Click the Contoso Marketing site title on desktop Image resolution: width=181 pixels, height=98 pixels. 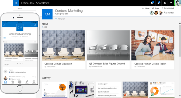(x=69, y=10)
